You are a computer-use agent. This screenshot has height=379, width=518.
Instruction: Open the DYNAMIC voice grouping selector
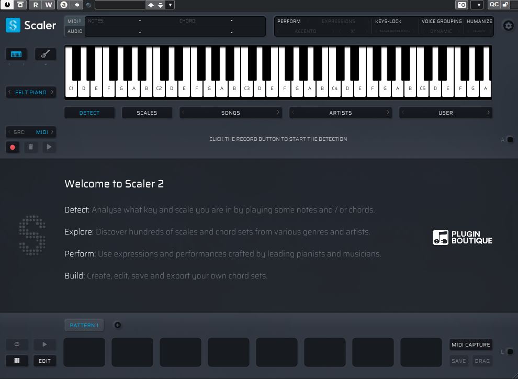(441, 31)
